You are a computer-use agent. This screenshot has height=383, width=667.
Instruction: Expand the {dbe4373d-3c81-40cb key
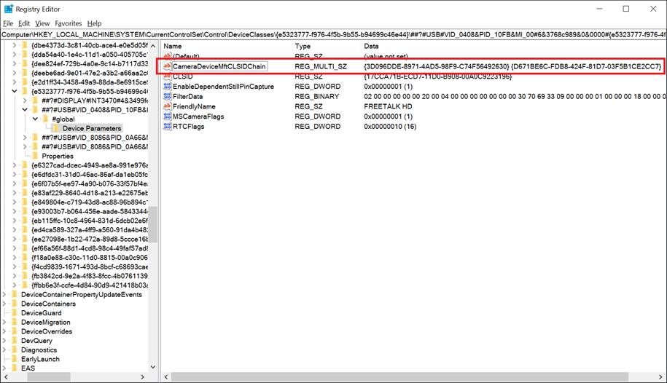[x=15, y=45]
